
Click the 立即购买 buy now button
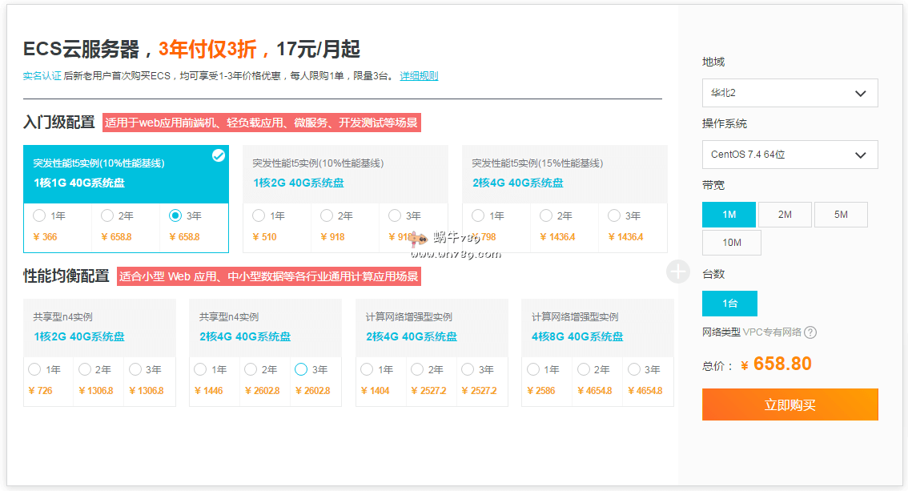(789, 404)
